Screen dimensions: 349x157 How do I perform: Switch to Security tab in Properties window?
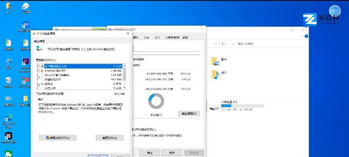pyautogui.click(x=157, y=38)
